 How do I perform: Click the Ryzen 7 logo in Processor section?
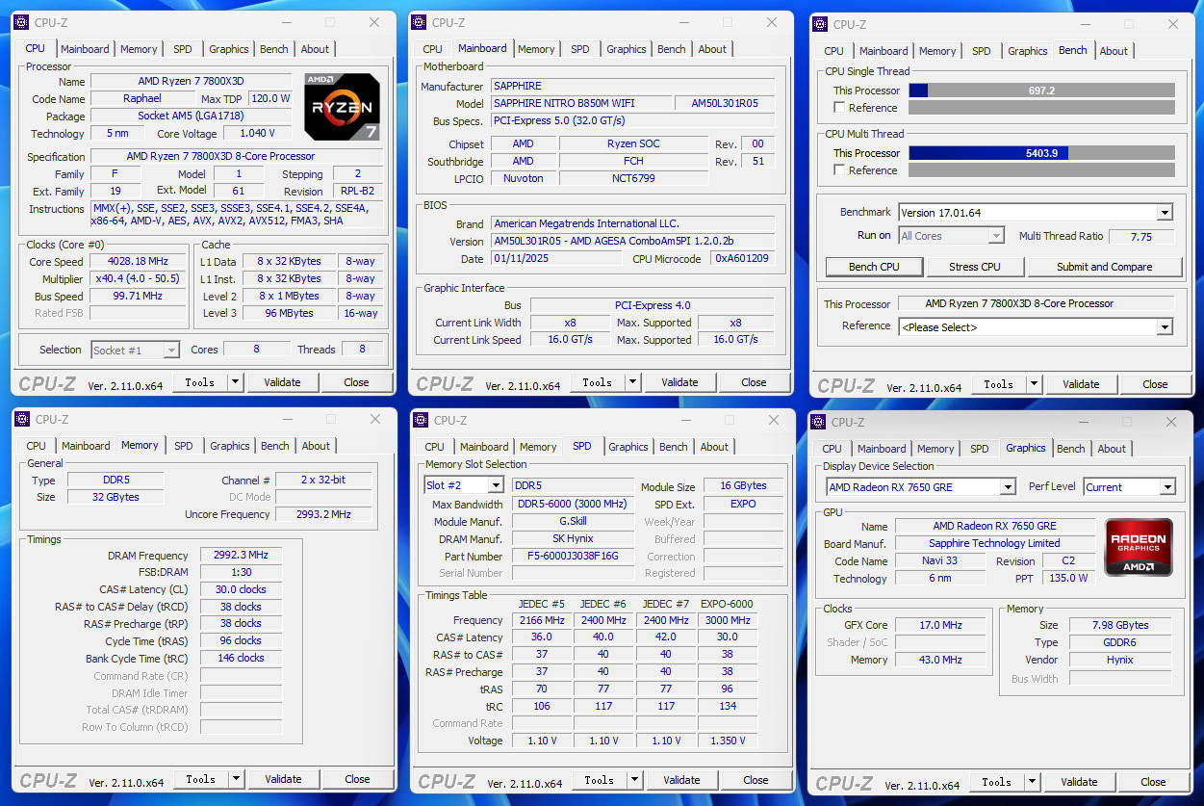(342, 106)
